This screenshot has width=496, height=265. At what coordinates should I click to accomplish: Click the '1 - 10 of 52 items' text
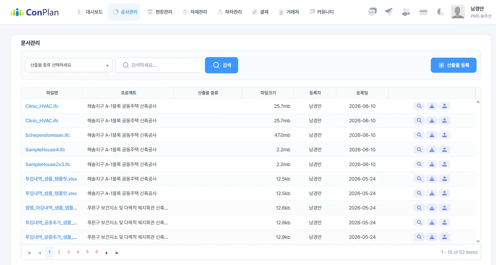point(459,252)
